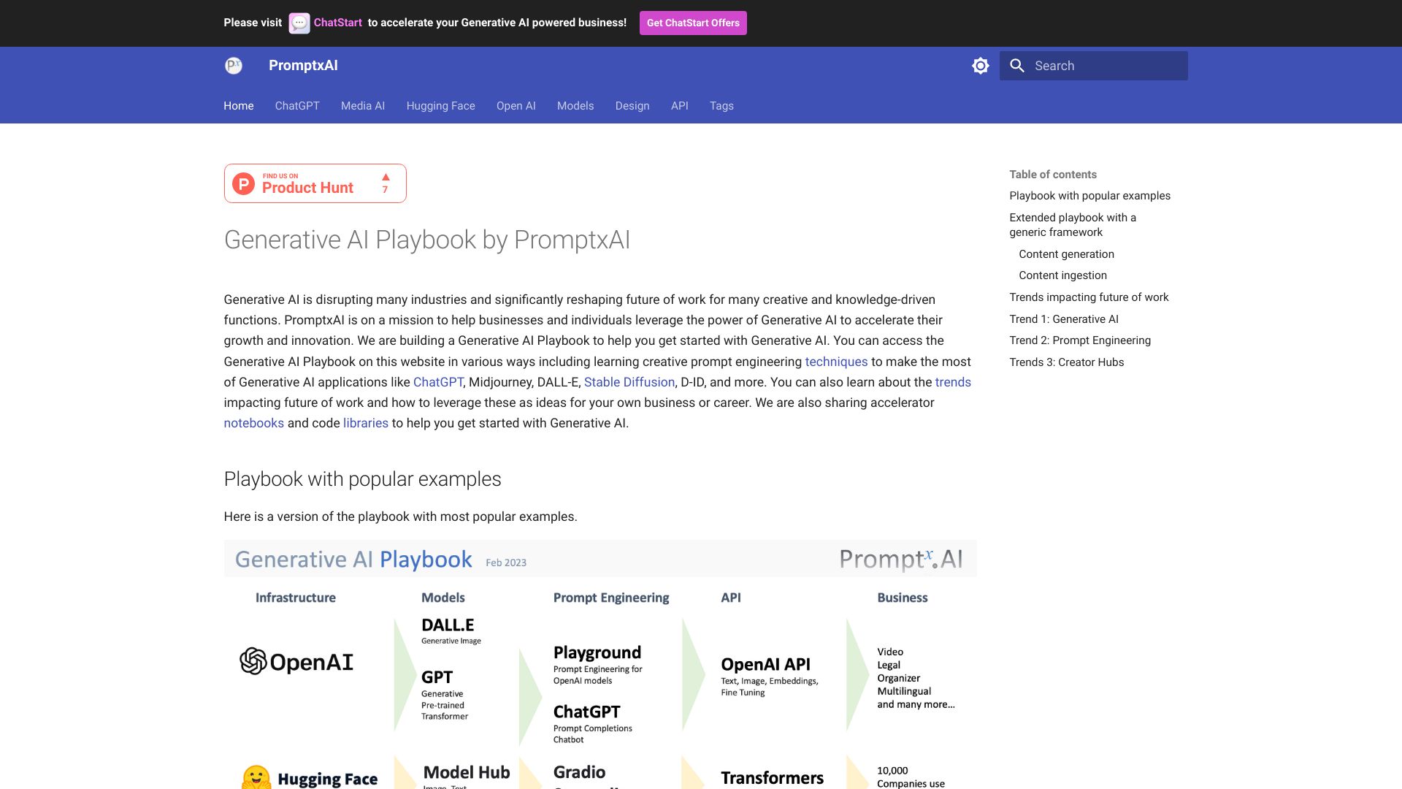
Task: Click the ChatStart chat bubble icon in banner
Action: tap(298, 23)
